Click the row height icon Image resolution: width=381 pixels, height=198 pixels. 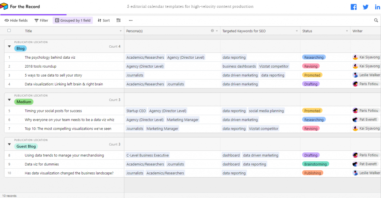[x=118, y=20]
